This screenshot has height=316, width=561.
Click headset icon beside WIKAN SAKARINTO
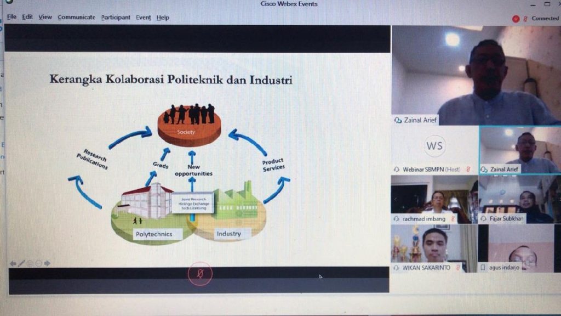(x=396, y=268)
